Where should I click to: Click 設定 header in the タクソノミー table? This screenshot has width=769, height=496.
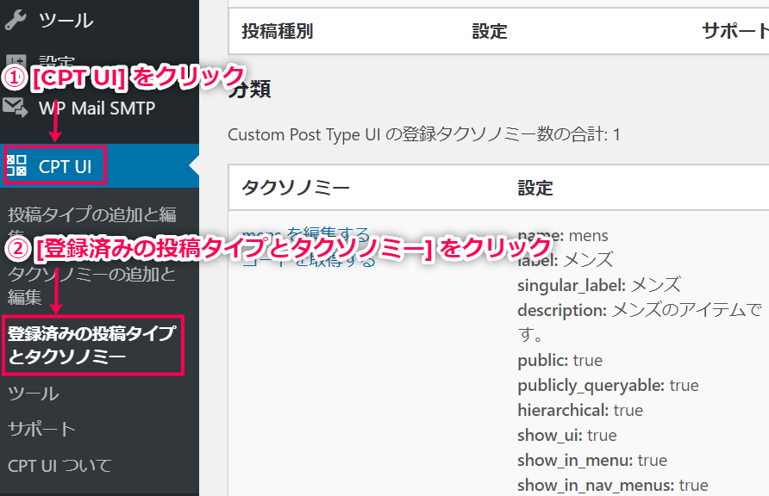[535, 188]
